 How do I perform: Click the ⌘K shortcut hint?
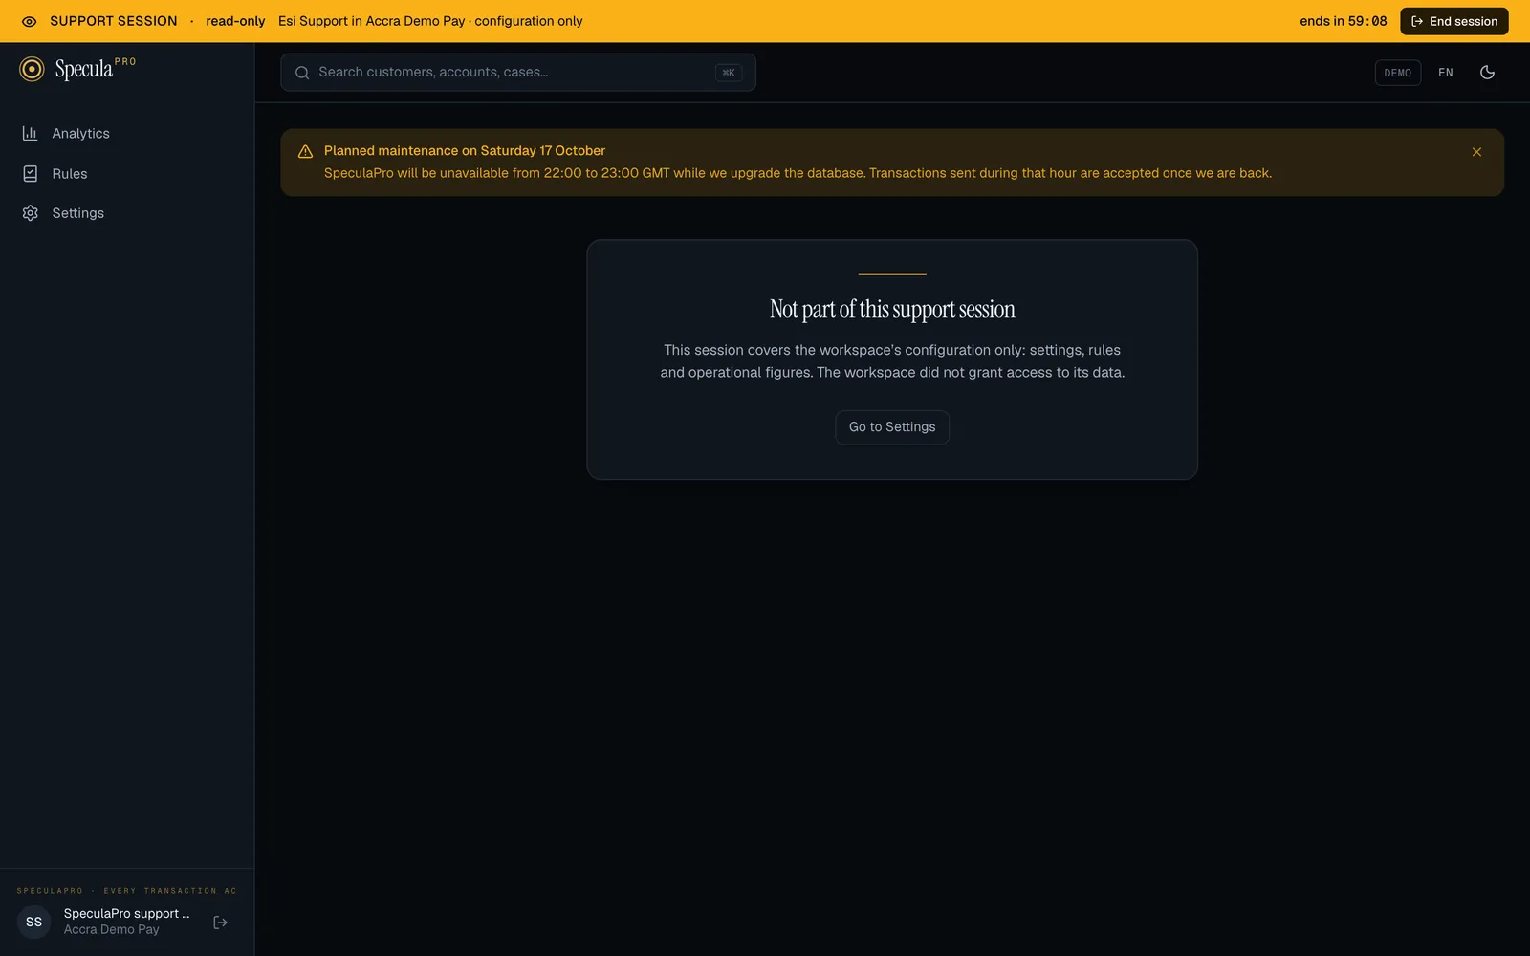coord(729,73)
